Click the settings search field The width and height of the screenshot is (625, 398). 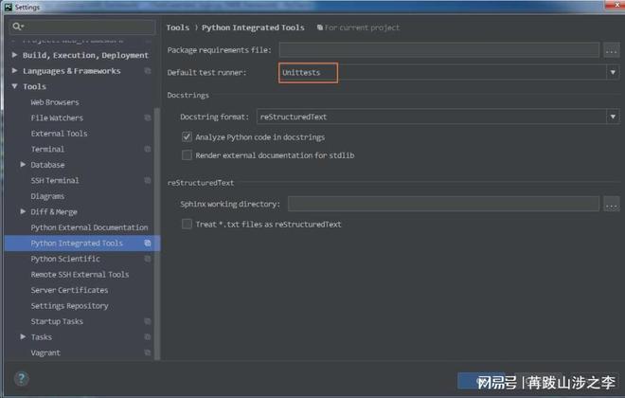[82, 27]
